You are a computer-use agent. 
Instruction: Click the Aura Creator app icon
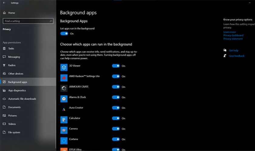pyautogui.click(x=64, y=109)
